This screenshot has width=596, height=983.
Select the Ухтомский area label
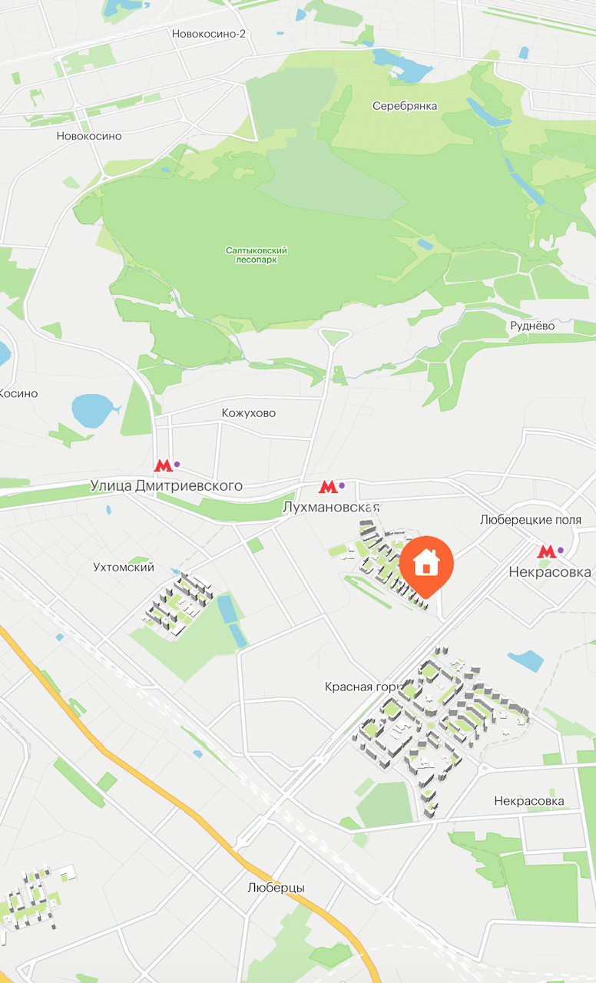pos(124,568)
